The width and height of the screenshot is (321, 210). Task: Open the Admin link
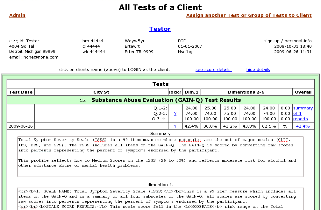tap(17, 15)
